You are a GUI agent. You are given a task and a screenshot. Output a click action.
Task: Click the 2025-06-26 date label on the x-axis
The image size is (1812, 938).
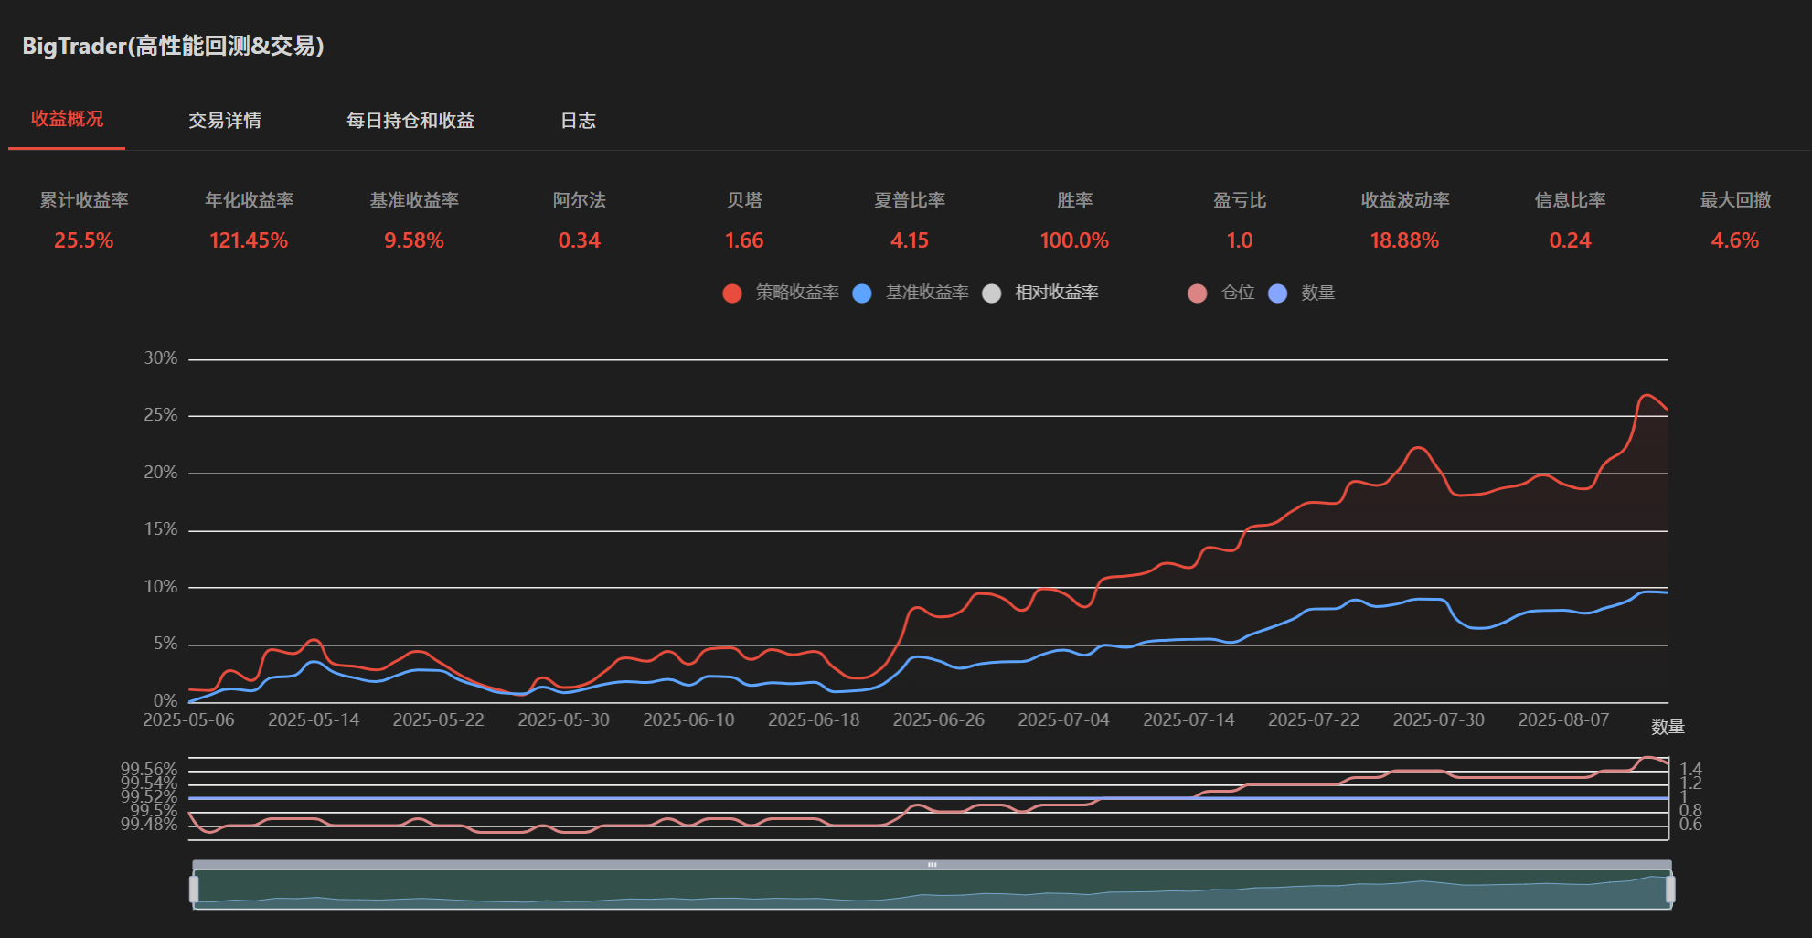click(938, 720)
